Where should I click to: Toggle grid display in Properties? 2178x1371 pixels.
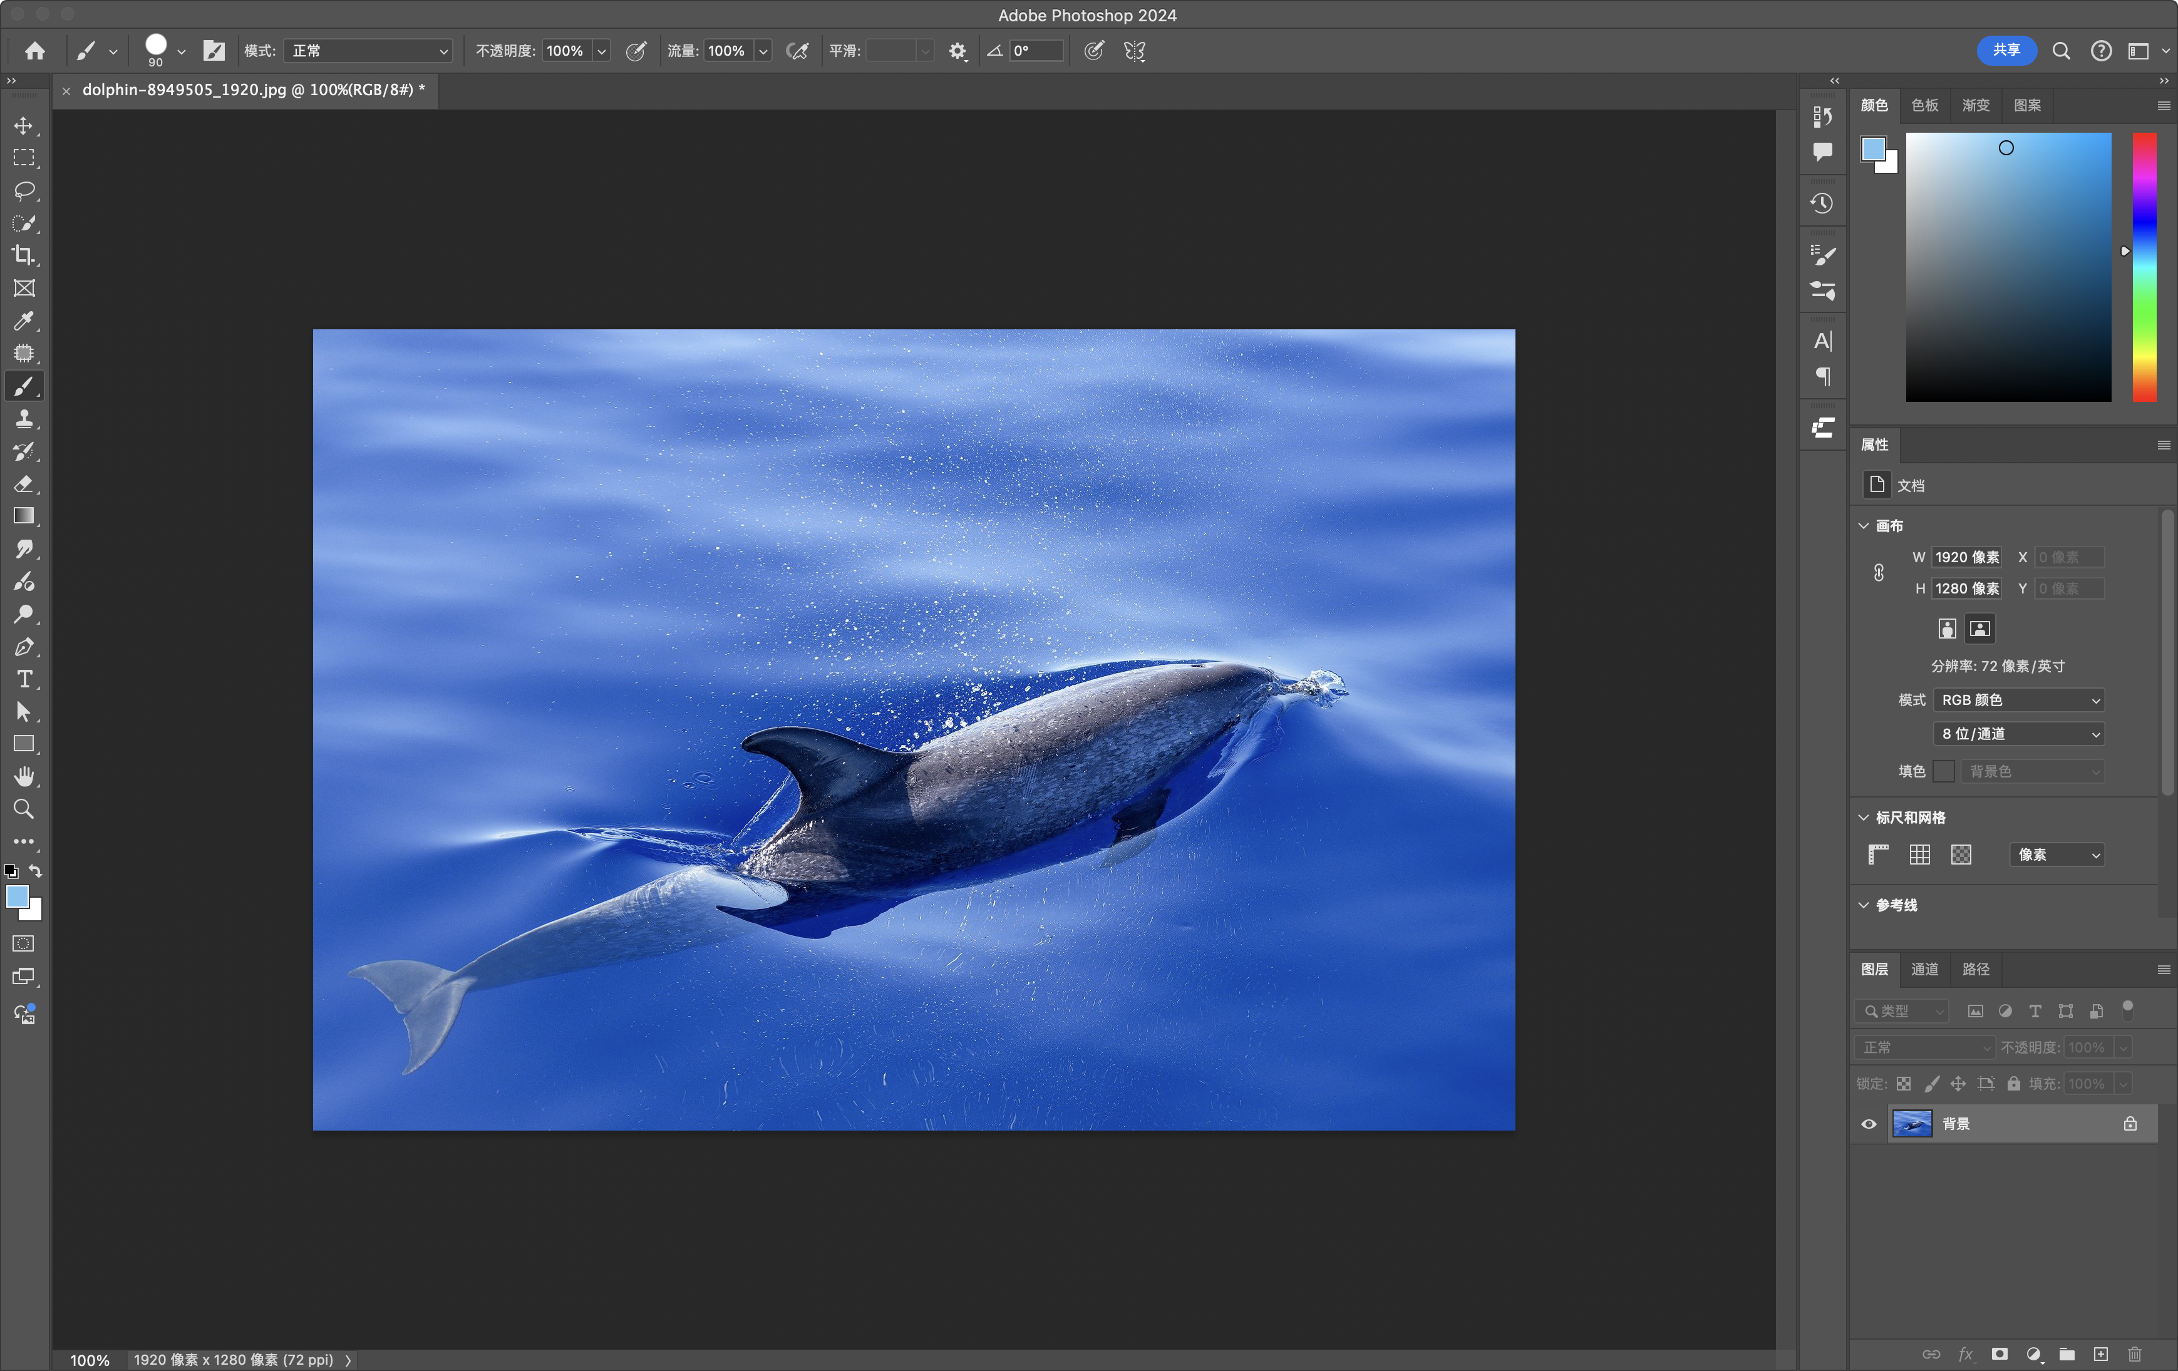(x=1919, y=855)
